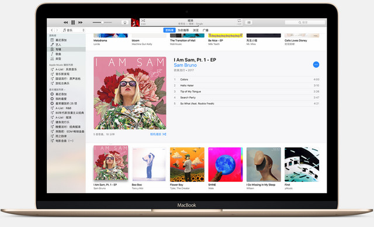Open the First album thumbnail
This screenshot has width=374, height=227.
[302, 164]
